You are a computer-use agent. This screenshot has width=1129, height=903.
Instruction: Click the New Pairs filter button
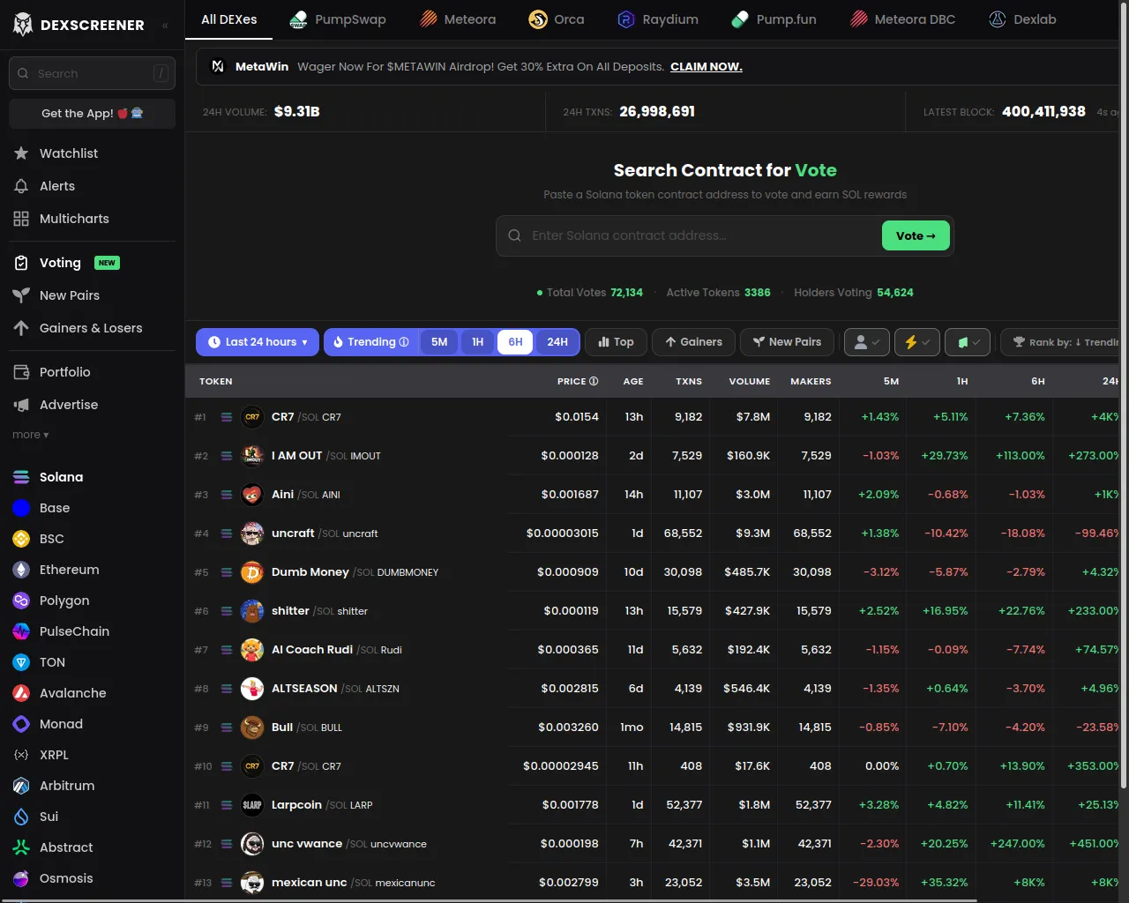click(787, 342)
